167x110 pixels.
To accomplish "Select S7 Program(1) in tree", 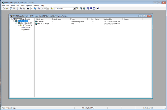I will [x=27, y=25].
